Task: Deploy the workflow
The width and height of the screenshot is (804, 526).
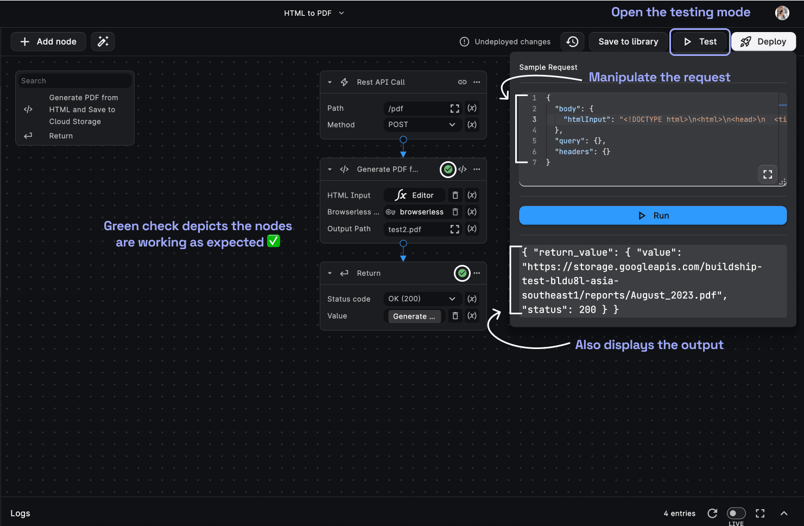Action: (763, 41)
